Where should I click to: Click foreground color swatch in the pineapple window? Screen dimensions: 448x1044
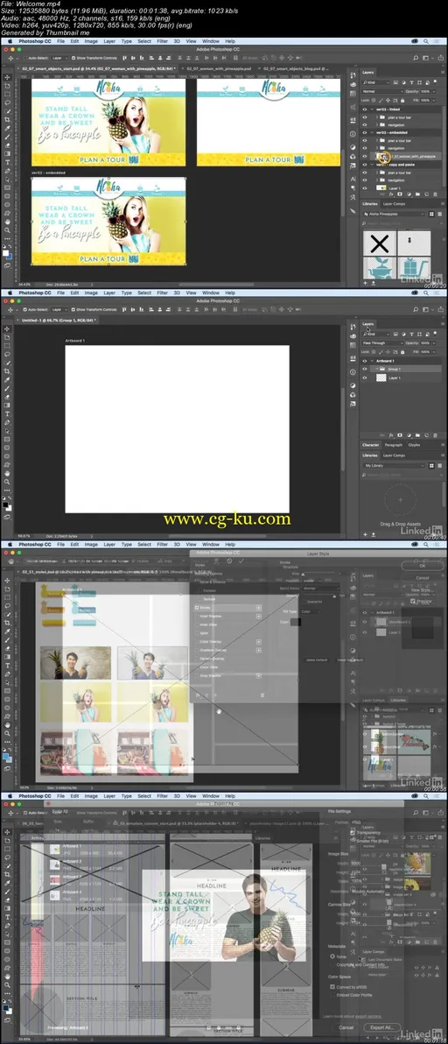[x=5, y=253]
